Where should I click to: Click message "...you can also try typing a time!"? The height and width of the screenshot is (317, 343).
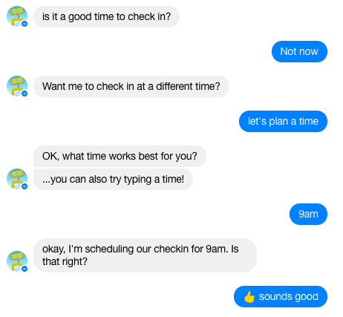pos(113,179)
